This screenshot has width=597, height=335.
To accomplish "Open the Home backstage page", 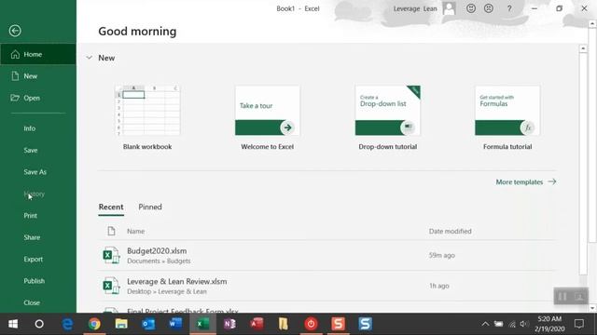I will point(38,54).
